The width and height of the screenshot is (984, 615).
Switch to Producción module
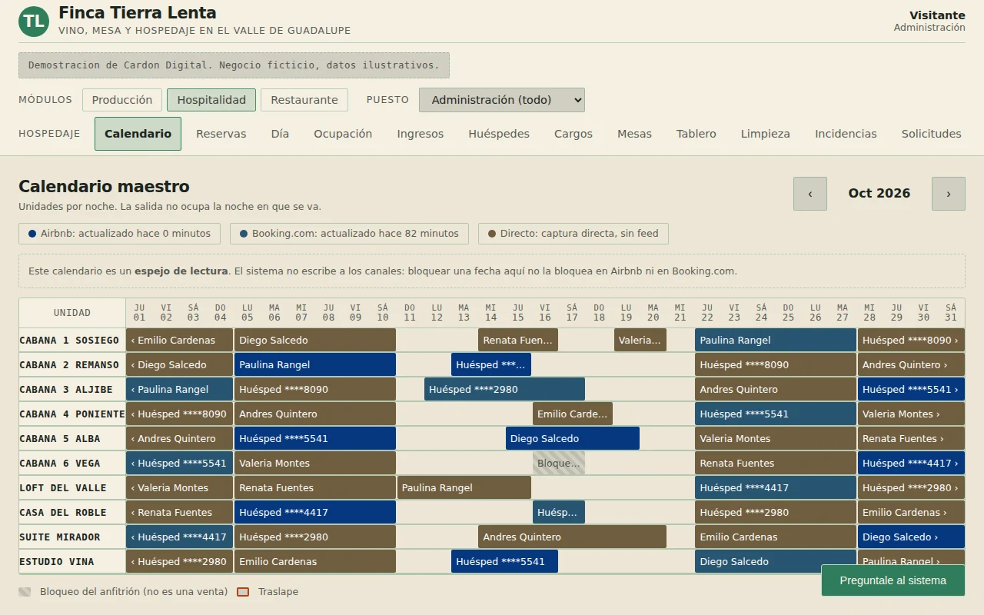[122, 100]
